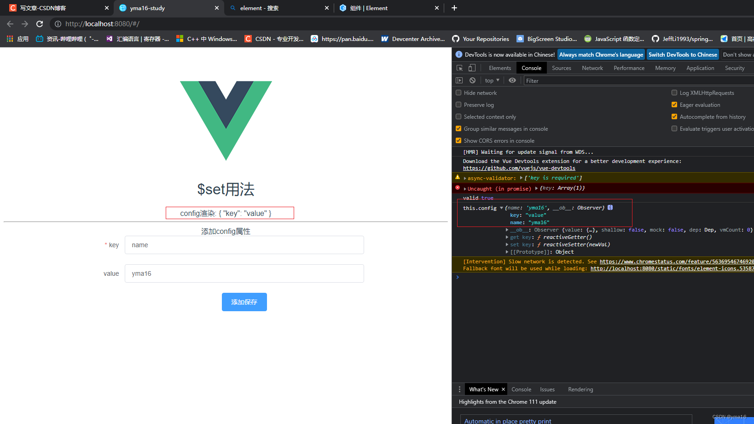Viewport: 754px width, 424px height.
Task: Switch to the Issues drawer tab
Action: click(547, 389)
